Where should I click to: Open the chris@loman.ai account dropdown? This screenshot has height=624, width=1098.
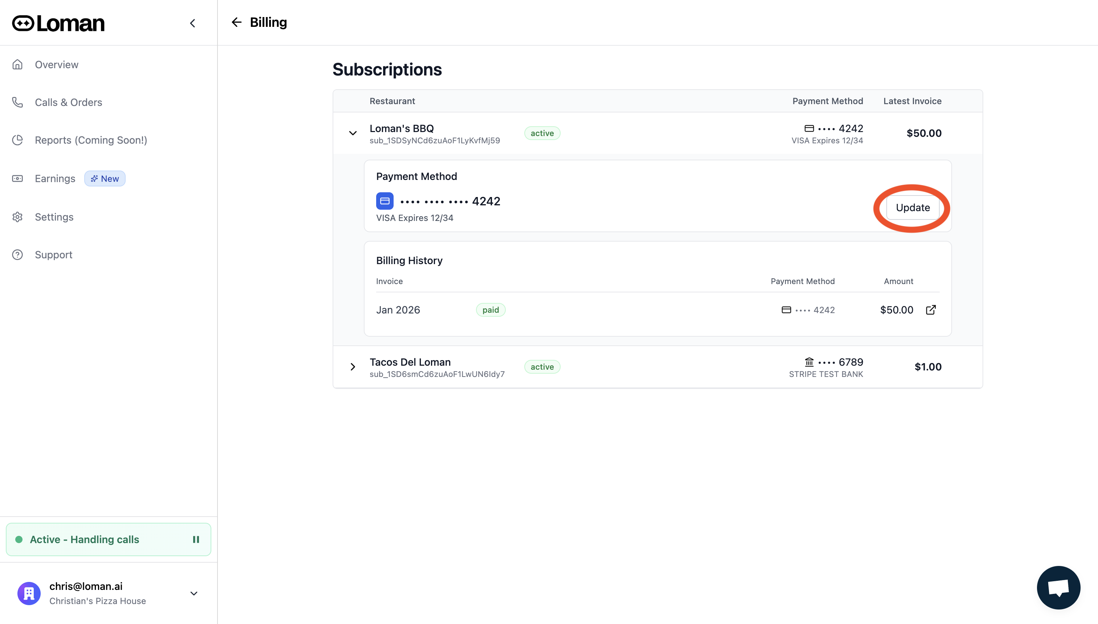coord(194,593)
